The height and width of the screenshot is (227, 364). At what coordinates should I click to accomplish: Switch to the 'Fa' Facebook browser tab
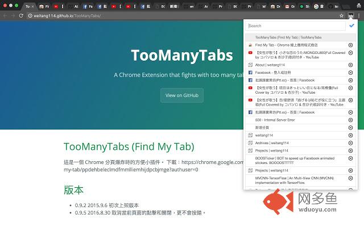click(x=88, y=6)
